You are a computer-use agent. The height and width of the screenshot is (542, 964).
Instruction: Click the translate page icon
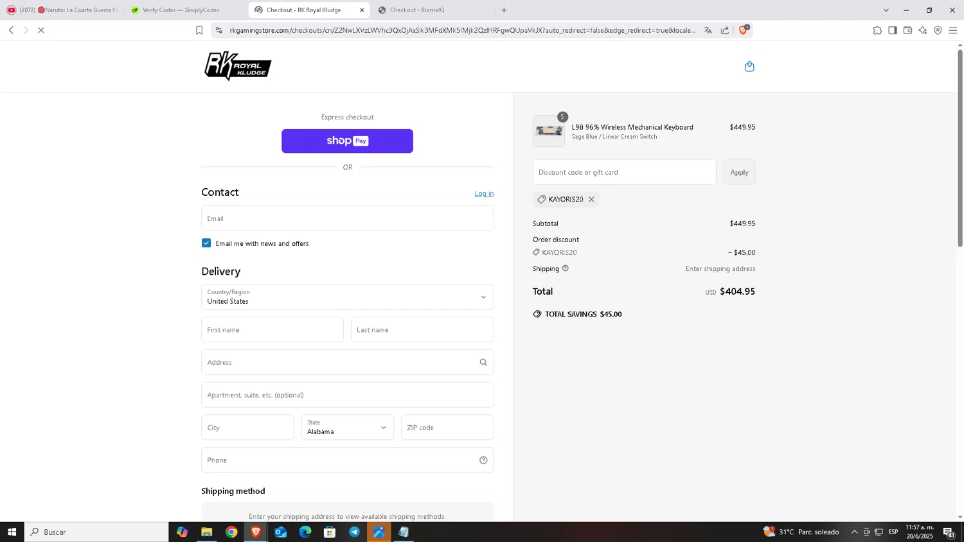pos(708,30)
